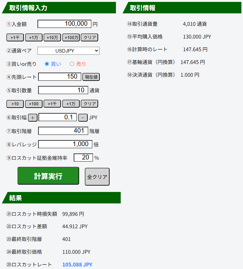Click the plus stepper for 取引幅
This screenshot has height=269, width=243.
[x=33, y=117]
